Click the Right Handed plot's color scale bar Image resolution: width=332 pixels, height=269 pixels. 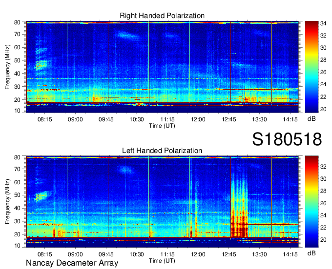click(311, 67)
